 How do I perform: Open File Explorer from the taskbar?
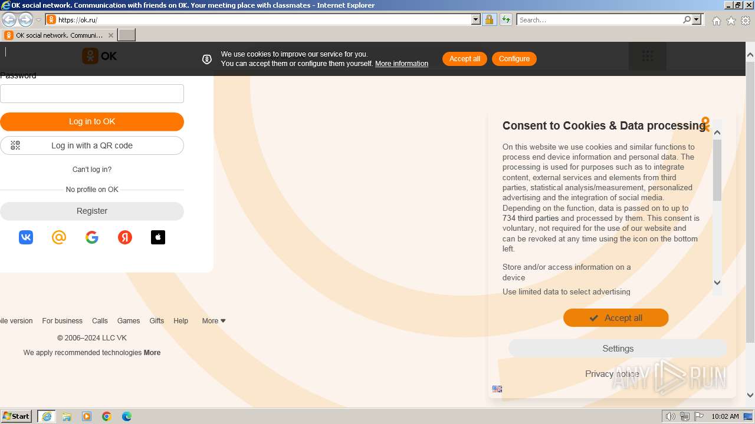(67, 416)
